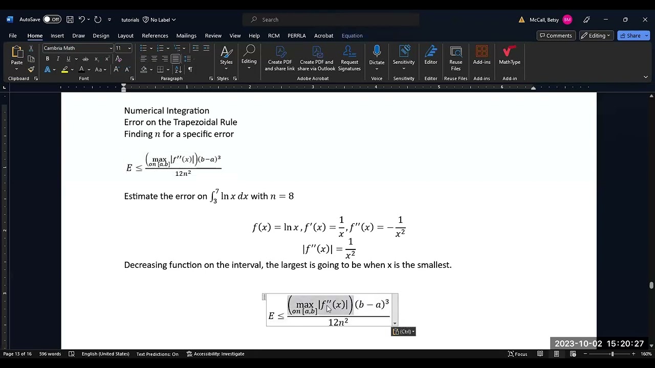Enable Focus mode
Viewport: 655px width, 368px height.
click(x=517, y=354)
